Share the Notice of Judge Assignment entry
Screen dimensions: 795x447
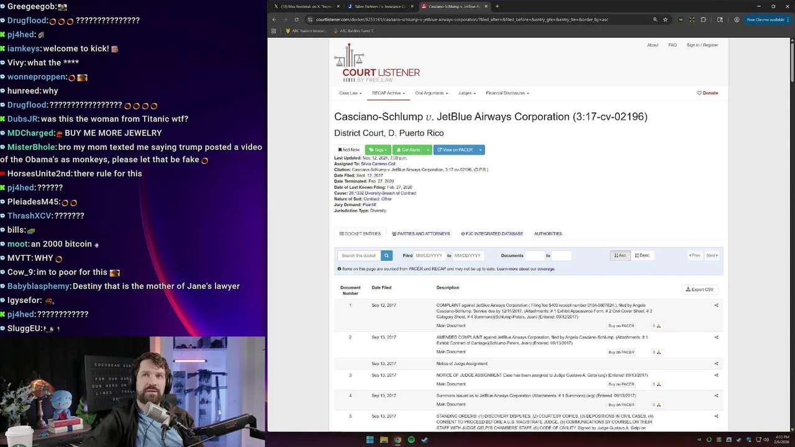click(716, 363)
